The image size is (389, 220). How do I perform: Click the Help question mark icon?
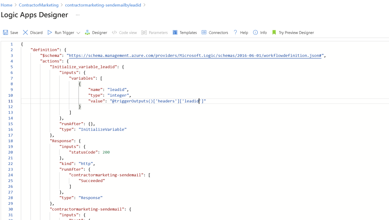(236, 32)
